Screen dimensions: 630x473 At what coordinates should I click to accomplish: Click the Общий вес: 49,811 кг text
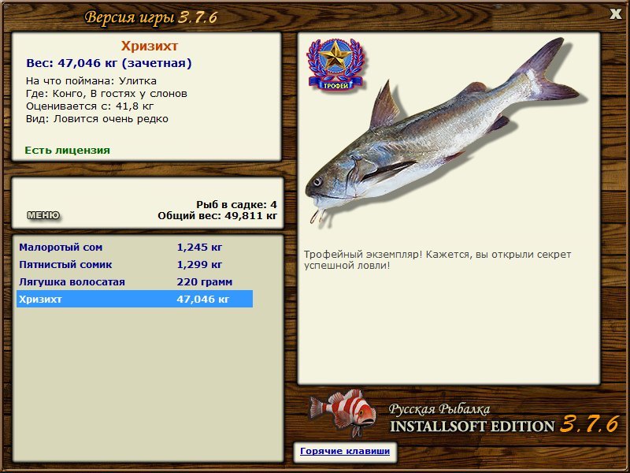217,216
